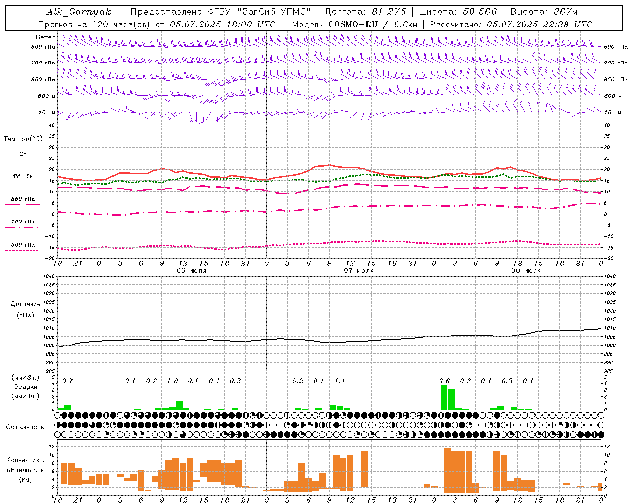Select the forecast start time '05.07.2025 18:00 UTC'
This screenshot has width=630, height=504.
(x=222, y=24)
